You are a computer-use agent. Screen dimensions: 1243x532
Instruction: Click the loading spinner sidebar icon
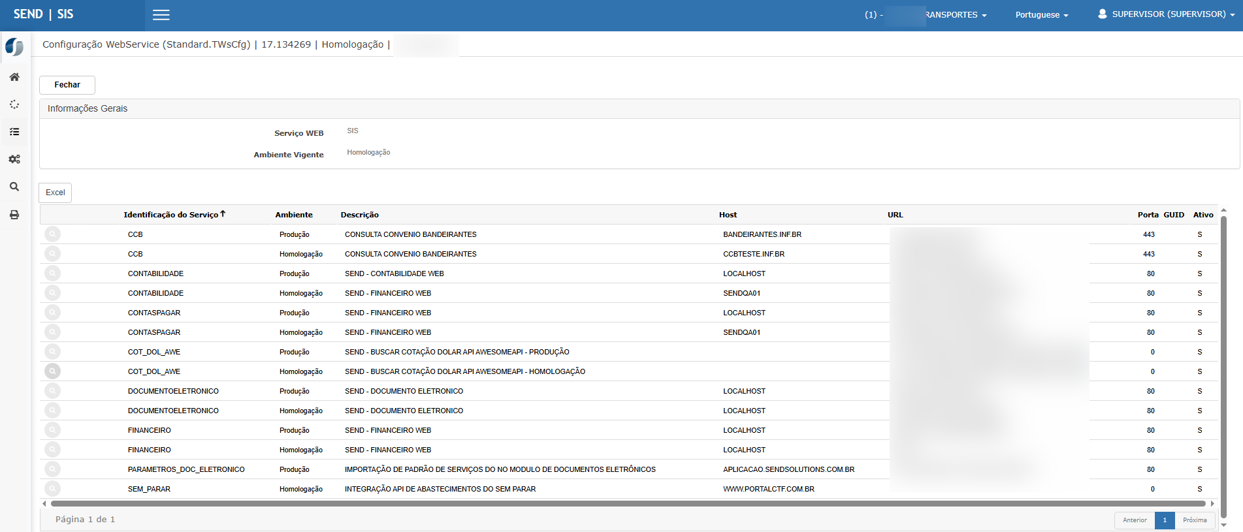click(x=14, y=104)
